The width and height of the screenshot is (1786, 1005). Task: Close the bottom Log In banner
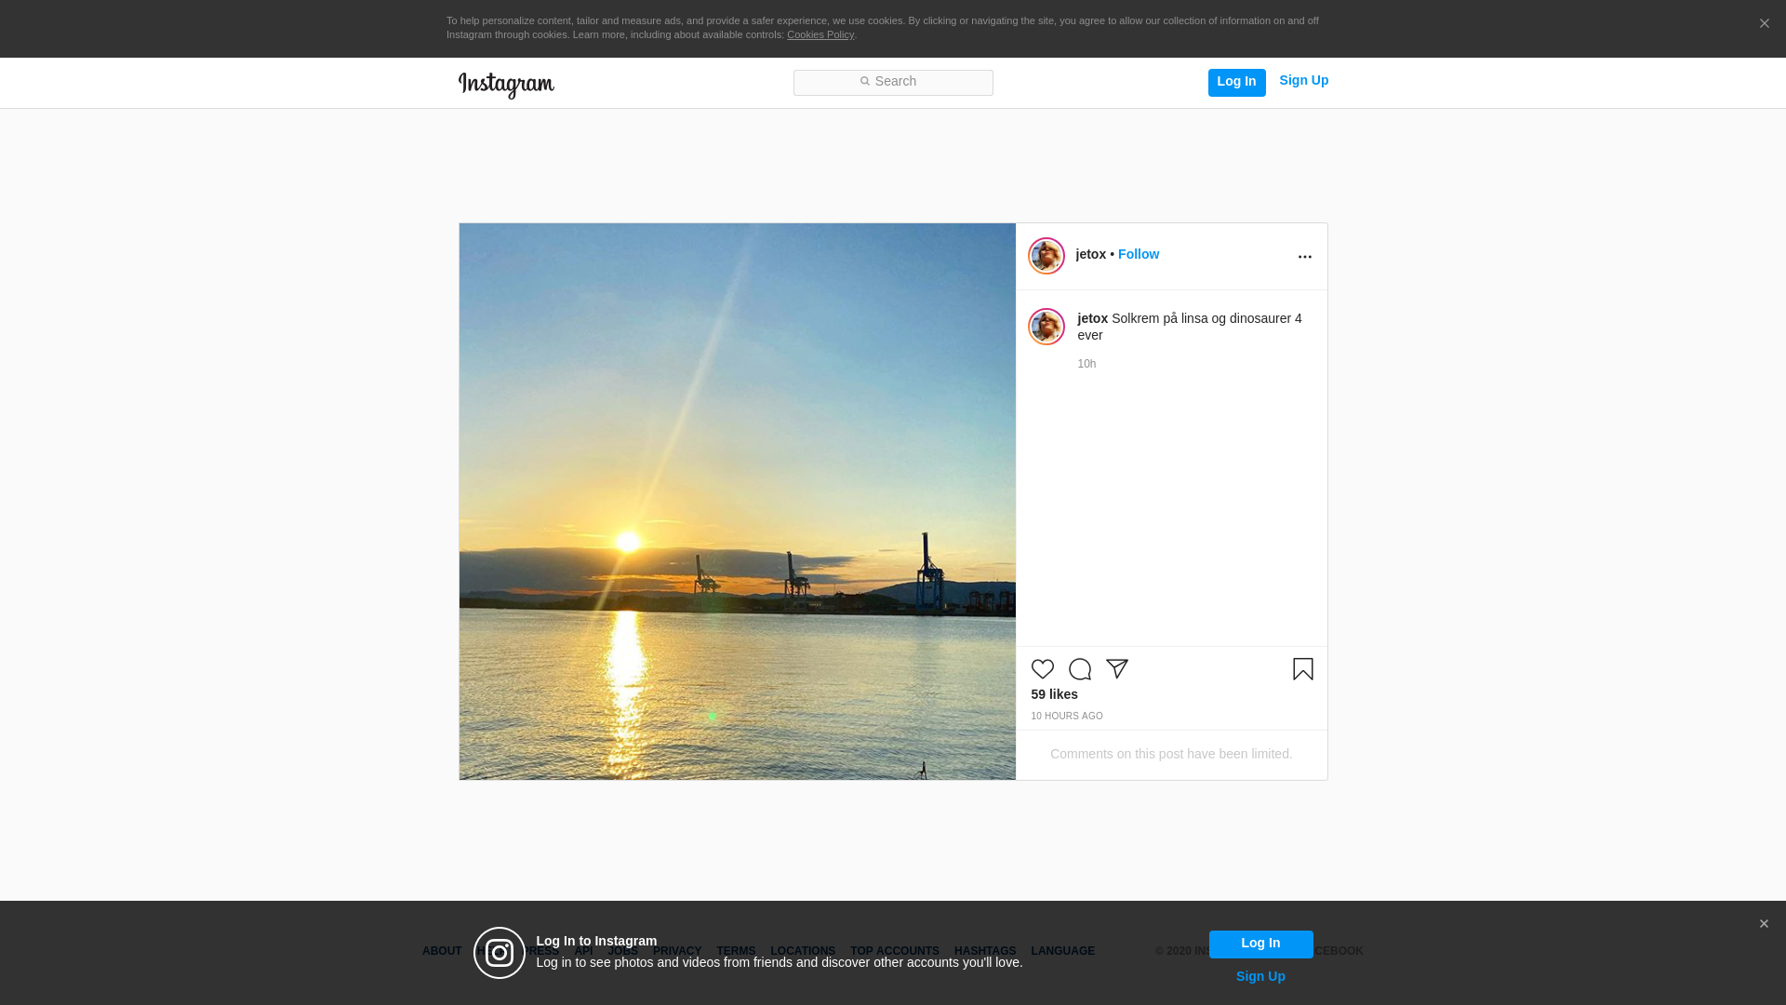coord(1764,924)
